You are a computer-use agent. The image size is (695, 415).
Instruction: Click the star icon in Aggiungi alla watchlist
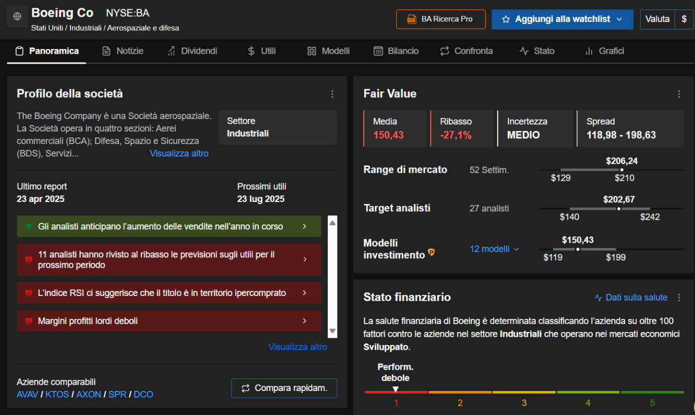coord(506,19)
